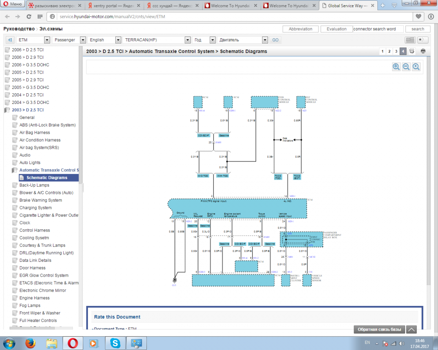The width and height of the screenshot is (438, 350).
Task: Open the Windows Start menu
Action: point(9,343)
